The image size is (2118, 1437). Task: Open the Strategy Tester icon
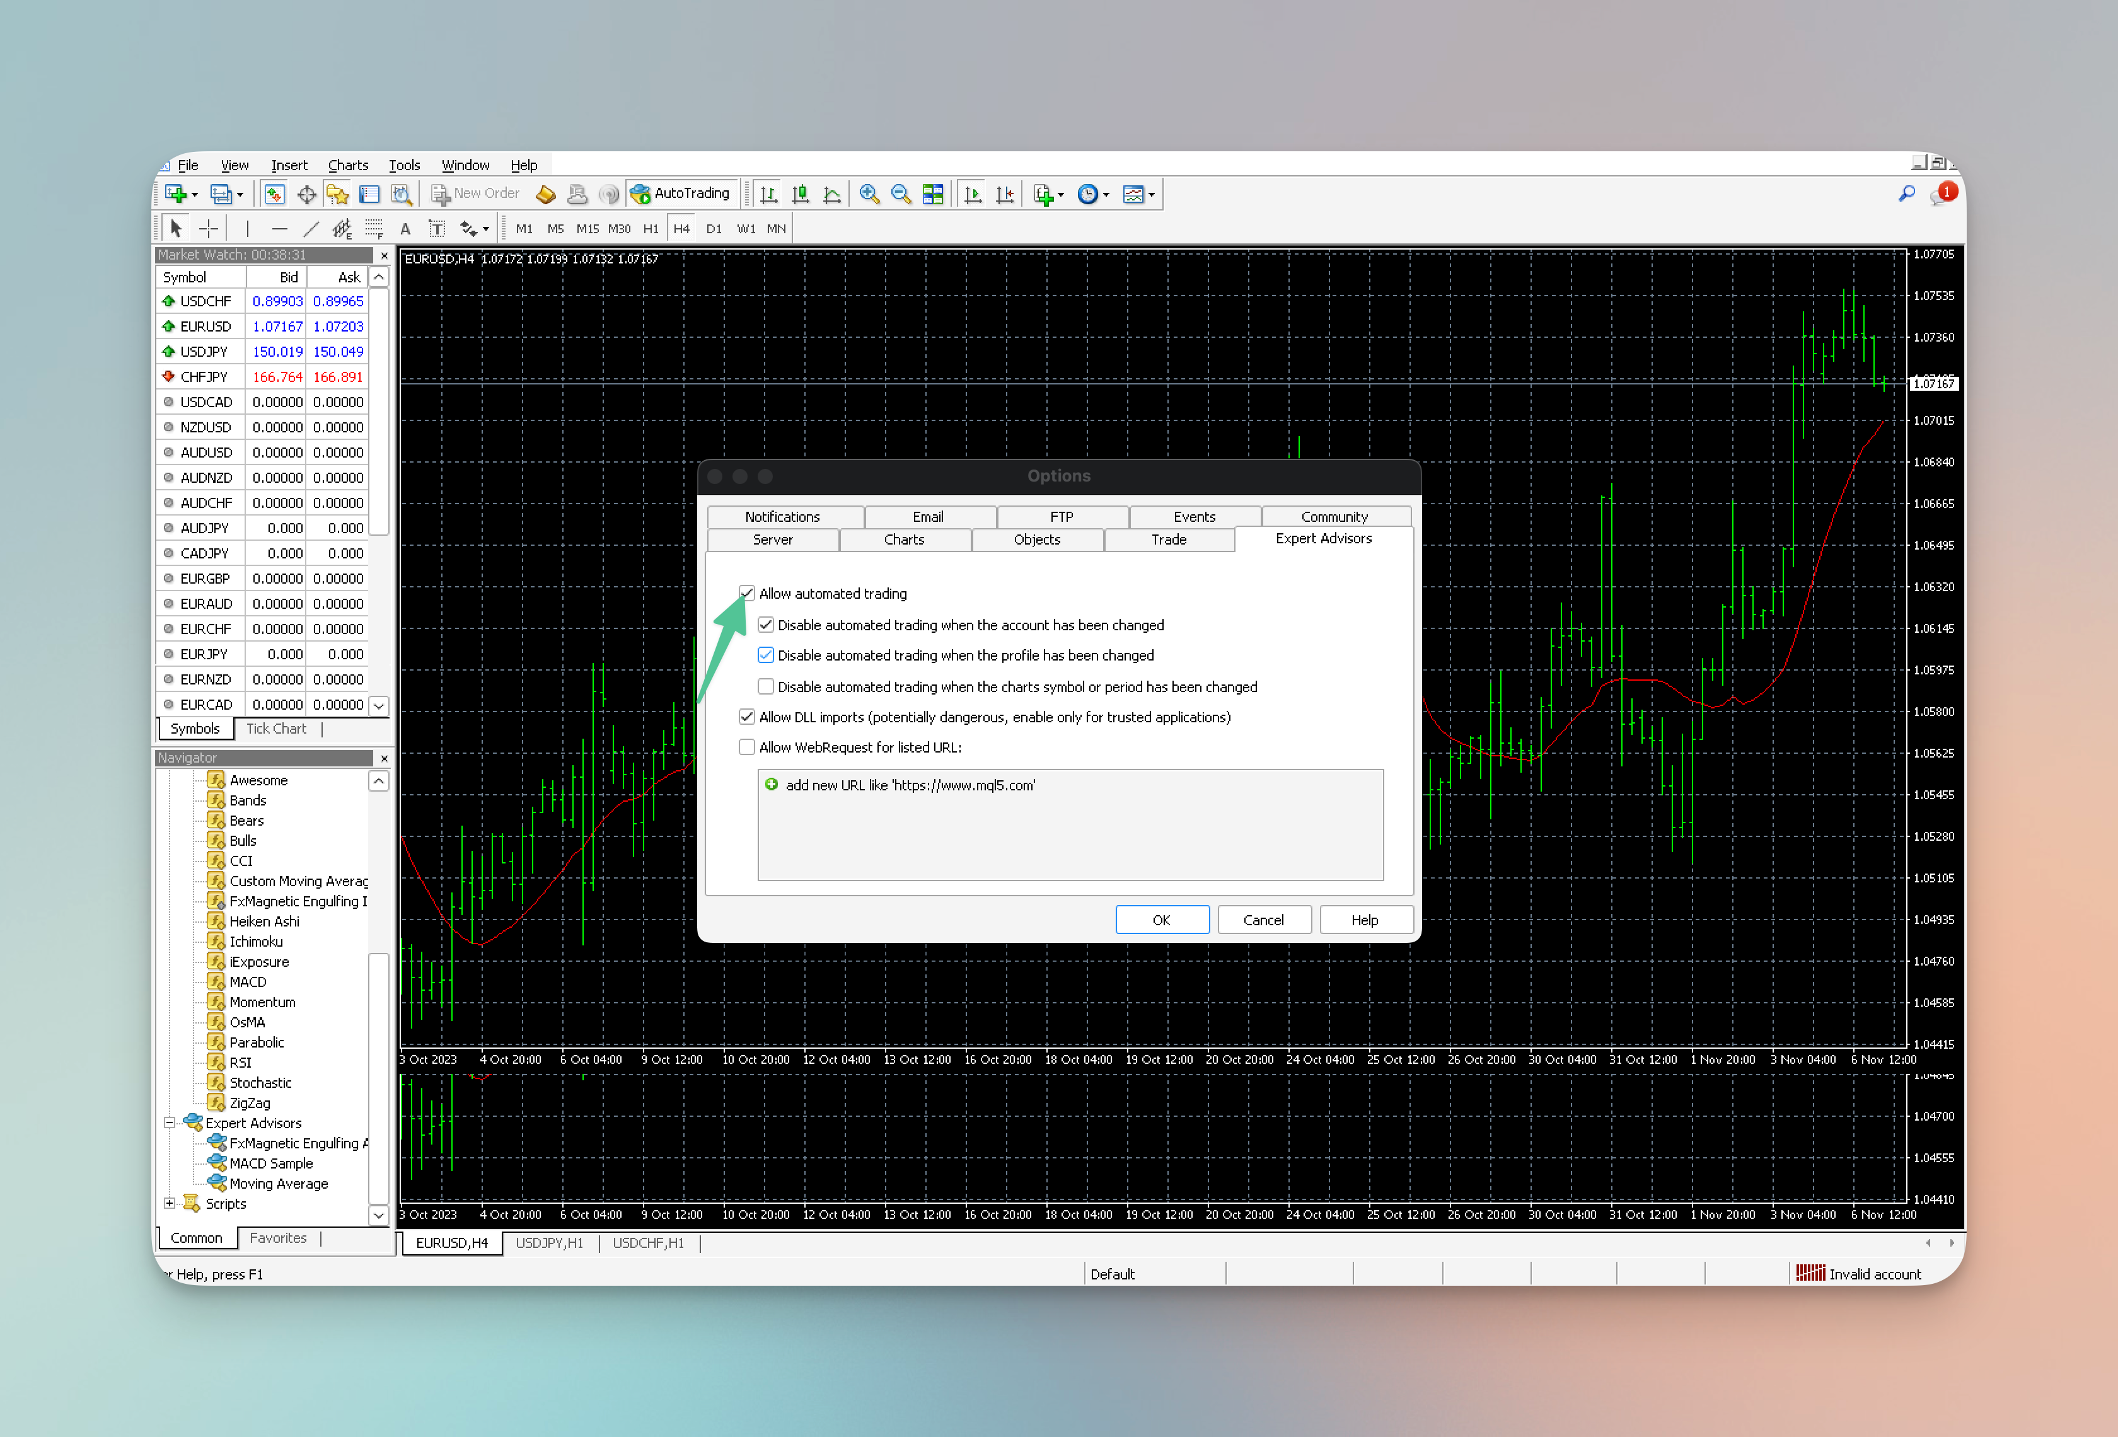tap(401, 194)
